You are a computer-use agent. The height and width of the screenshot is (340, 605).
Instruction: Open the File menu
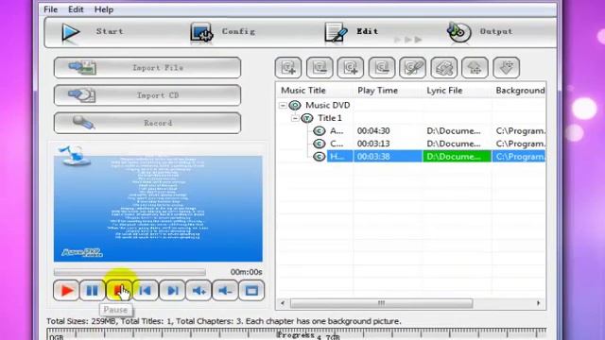50,9
